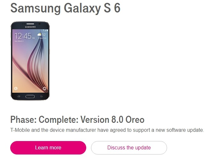
Task: Click the status bar signal icons on phone
Action: pyautogui.click(x=46, y=30)
